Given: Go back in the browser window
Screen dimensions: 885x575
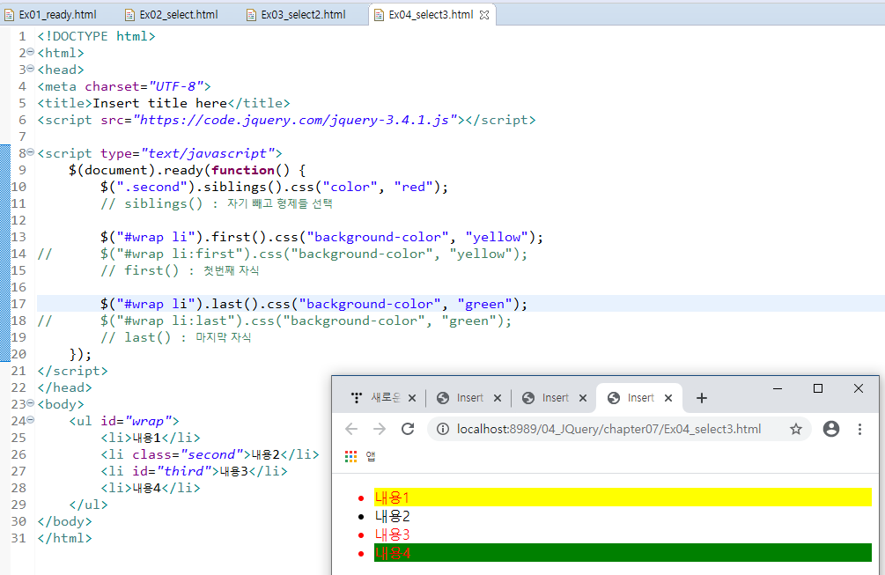Looking at the screenshot, I should tap(351, 430).
